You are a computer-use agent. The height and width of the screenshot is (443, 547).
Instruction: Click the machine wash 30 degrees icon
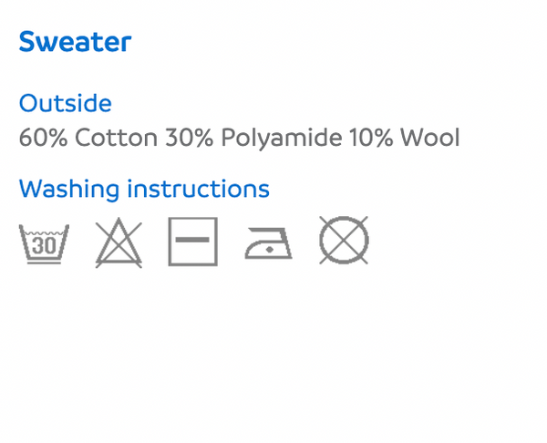coord(44,243)
